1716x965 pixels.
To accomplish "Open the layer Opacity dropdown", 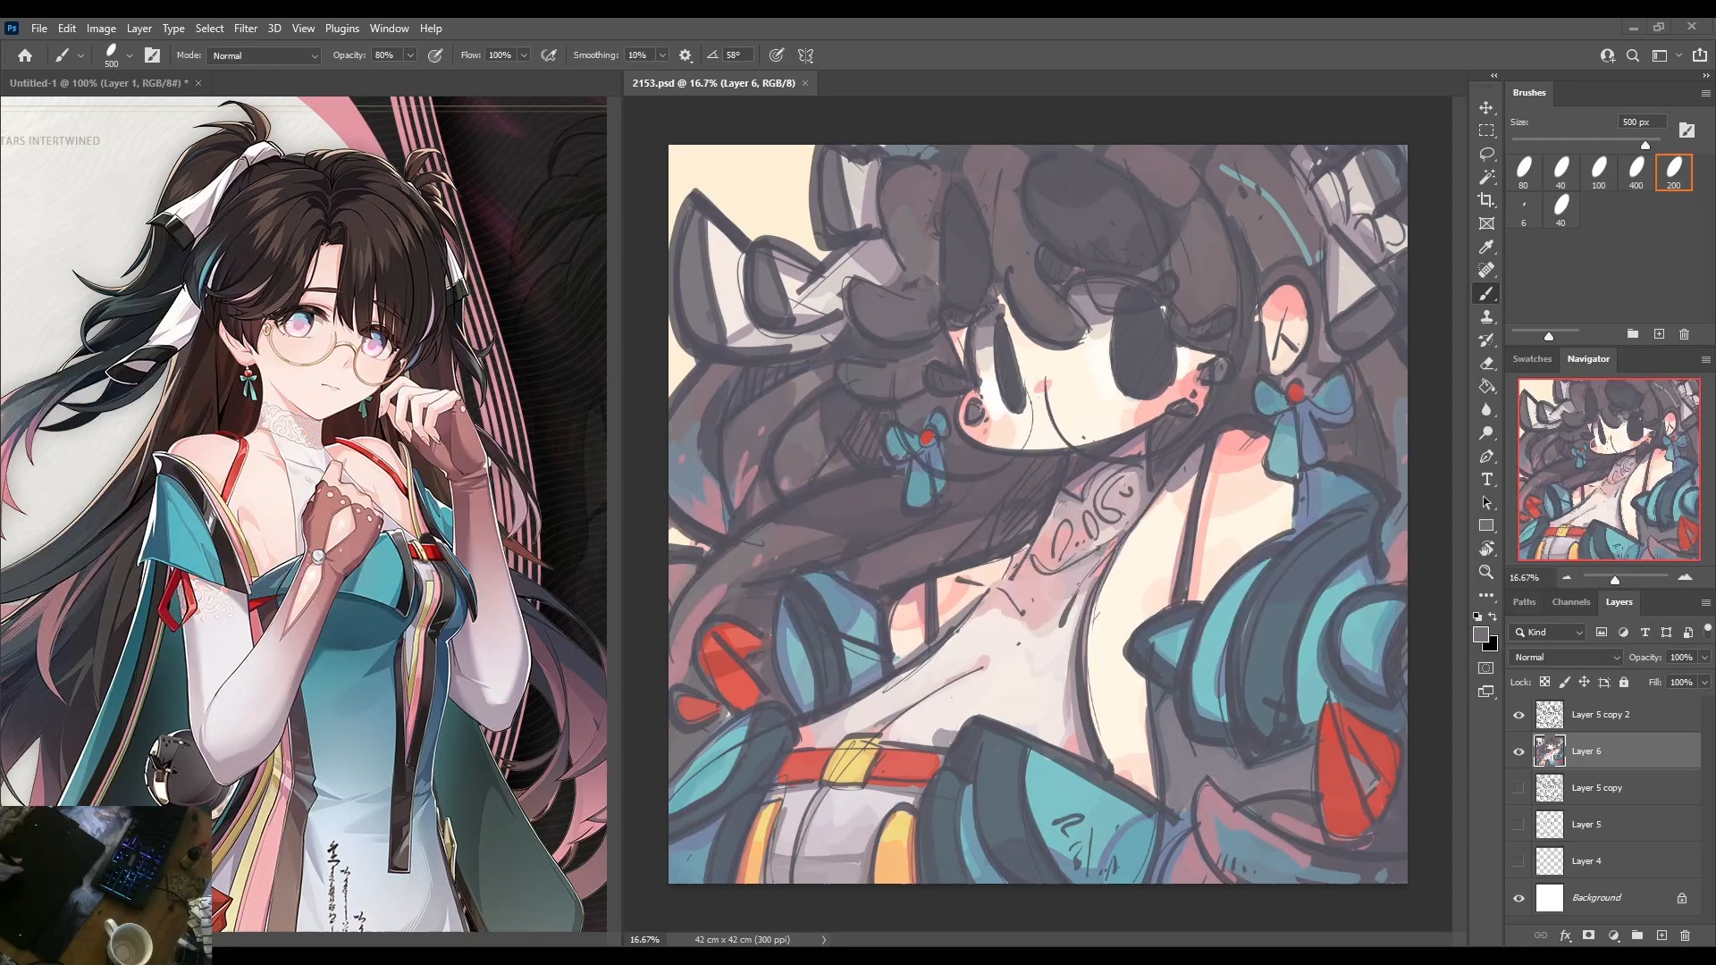I will (1704, 658).
